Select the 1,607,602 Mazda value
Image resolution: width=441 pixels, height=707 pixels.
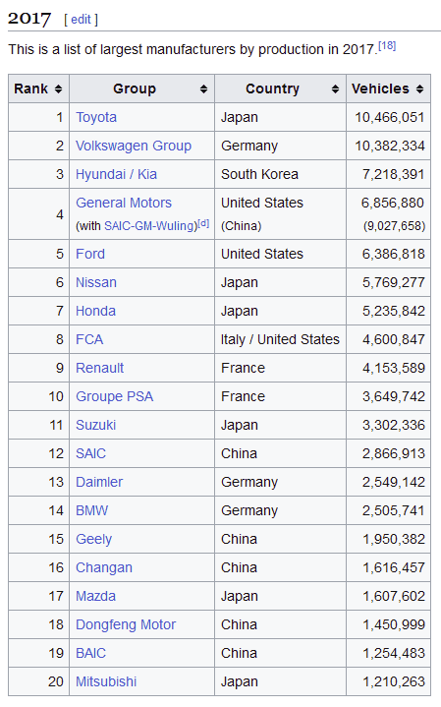393,596
